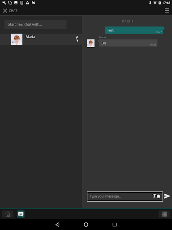The height and width of the screenshot is (230, 172).
Task: Tap the OK message from Maria
Action: 128,43
